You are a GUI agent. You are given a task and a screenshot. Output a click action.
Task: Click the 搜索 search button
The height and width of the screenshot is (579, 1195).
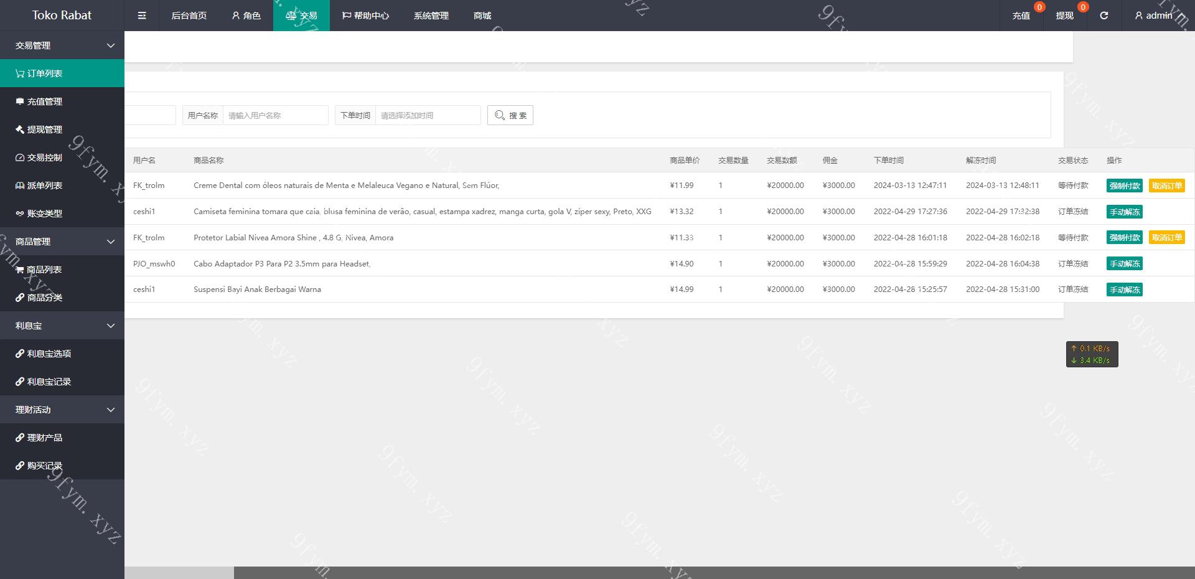pyautogui.click(x=510, y=115)
